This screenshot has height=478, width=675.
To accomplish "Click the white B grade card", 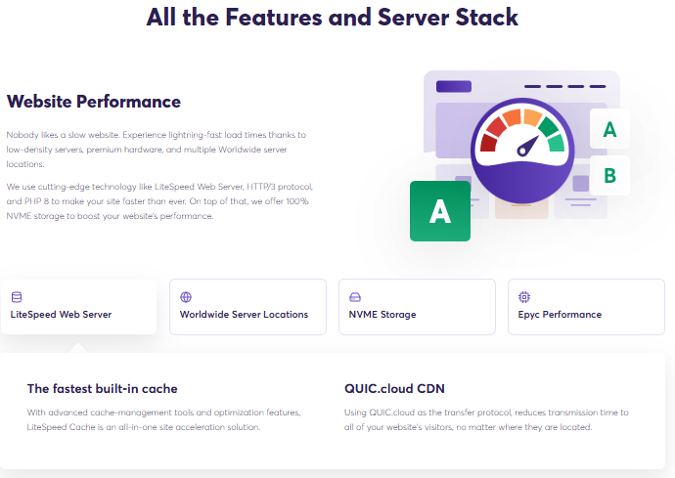I will 609,176.
